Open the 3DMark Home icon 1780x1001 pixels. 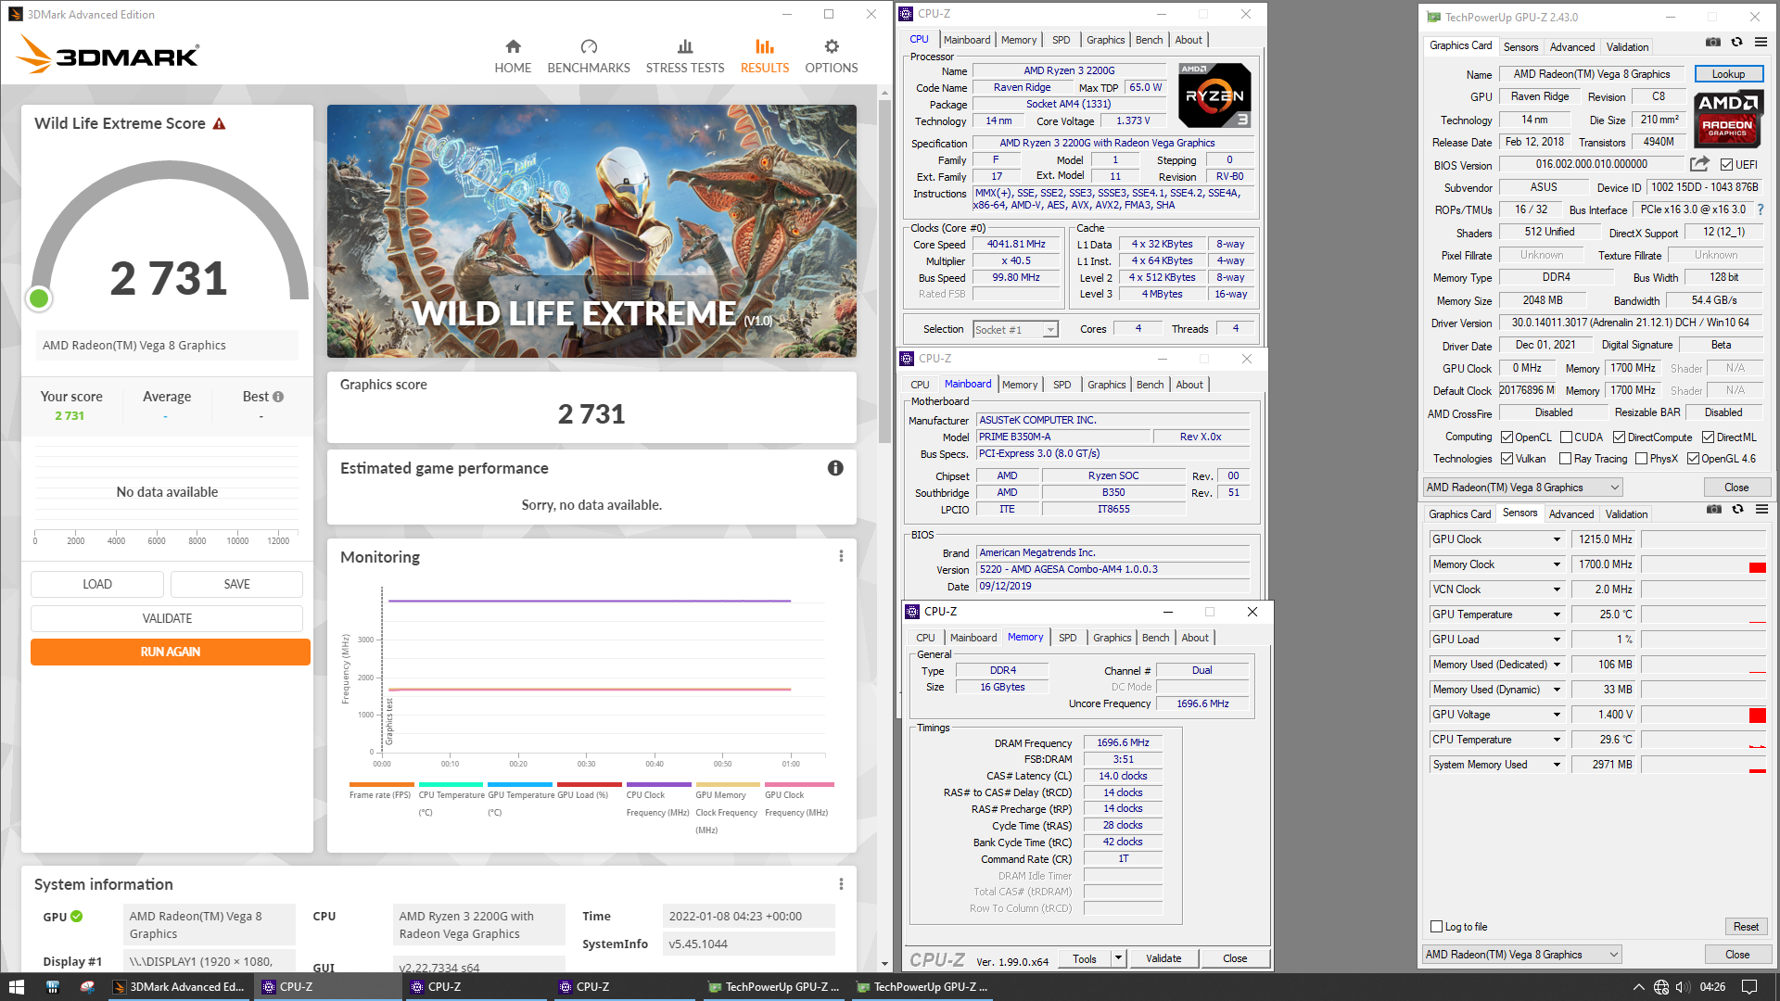point(513,46)
